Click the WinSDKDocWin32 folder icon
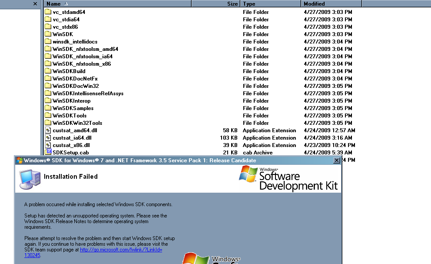The image size is (431, 264). click(48, 86)
